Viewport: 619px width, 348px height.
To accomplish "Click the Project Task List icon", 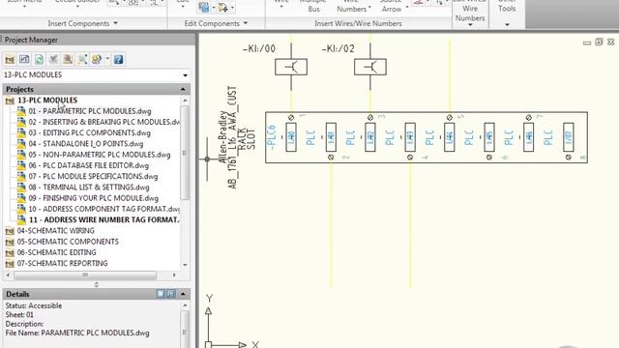I will 24,60.
